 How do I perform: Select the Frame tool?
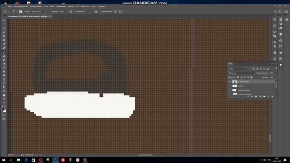[4, 40]
